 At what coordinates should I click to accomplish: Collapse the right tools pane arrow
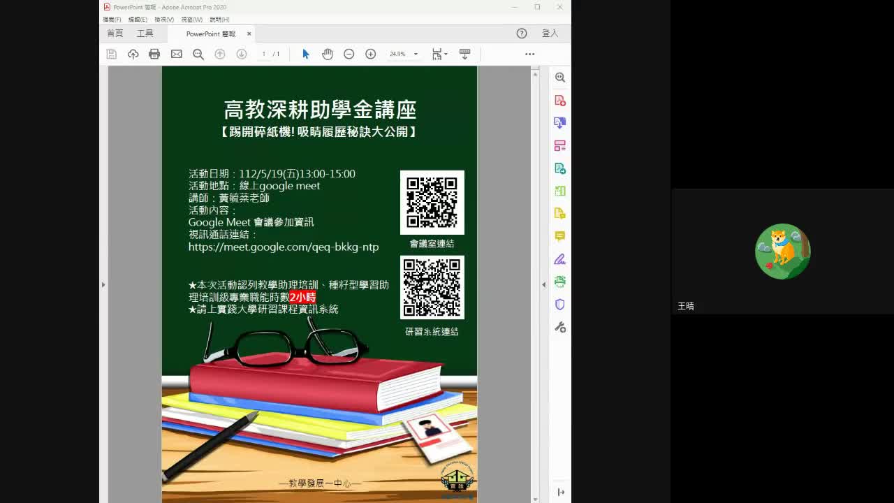[543, 284]
